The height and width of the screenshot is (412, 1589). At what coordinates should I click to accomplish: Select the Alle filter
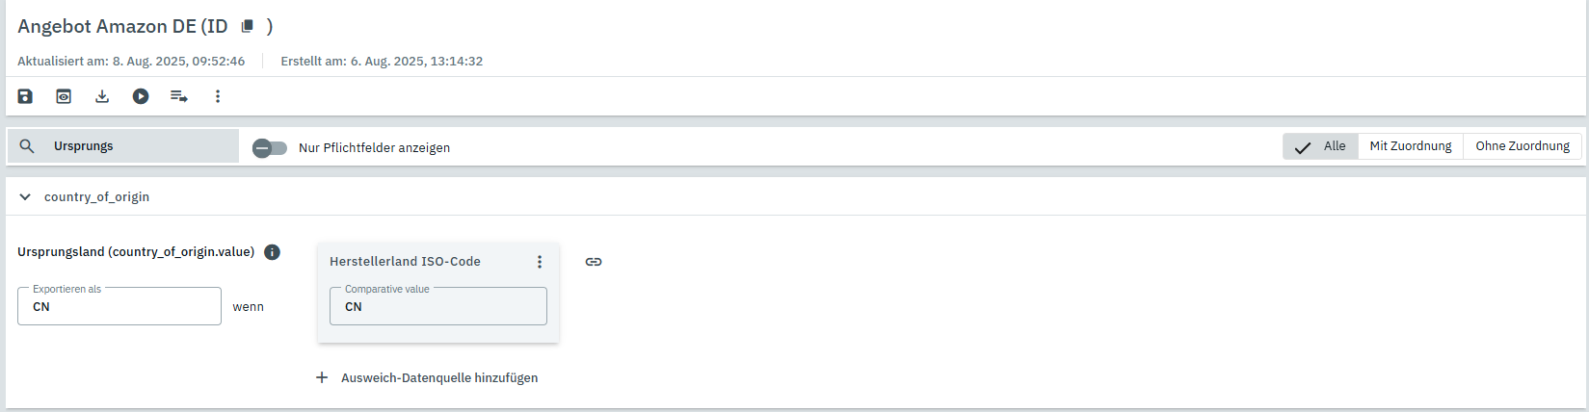(x=1321, y=146)
